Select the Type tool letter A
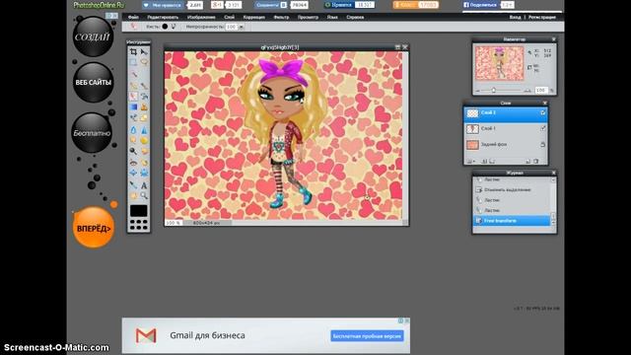 point(144,185)
